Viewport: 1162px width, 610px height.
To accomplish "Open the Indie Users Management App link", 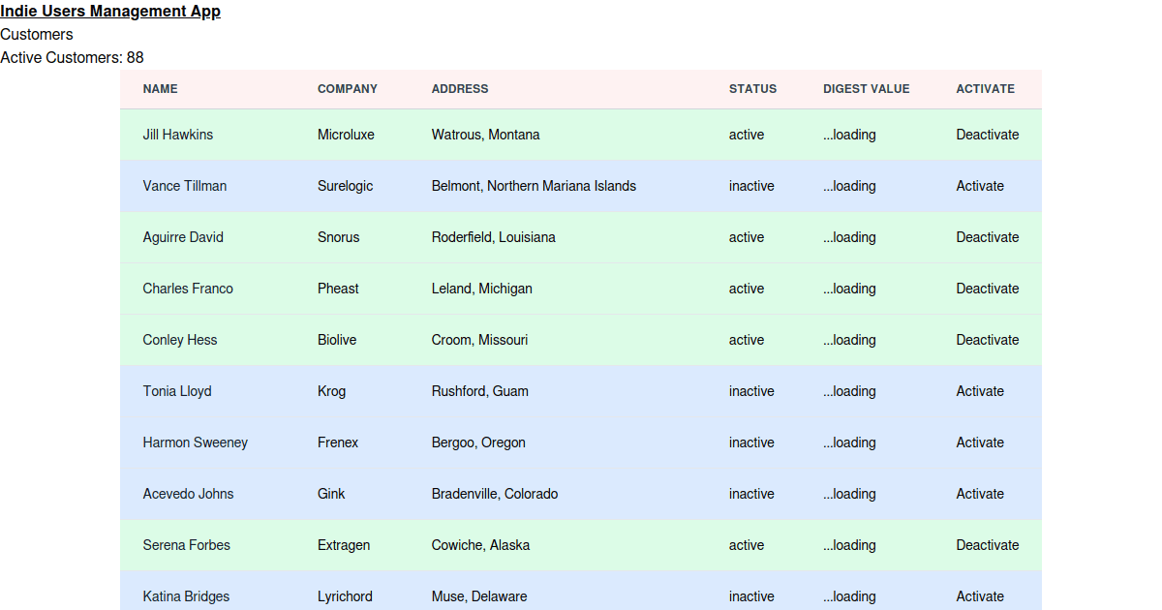I will coord(110,12).
